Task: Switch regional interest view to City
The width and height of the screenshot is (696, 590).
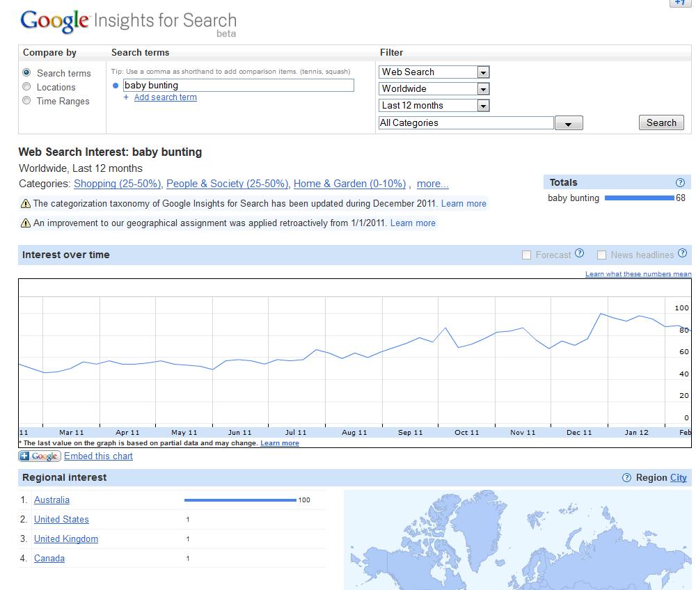Action: 678,478
